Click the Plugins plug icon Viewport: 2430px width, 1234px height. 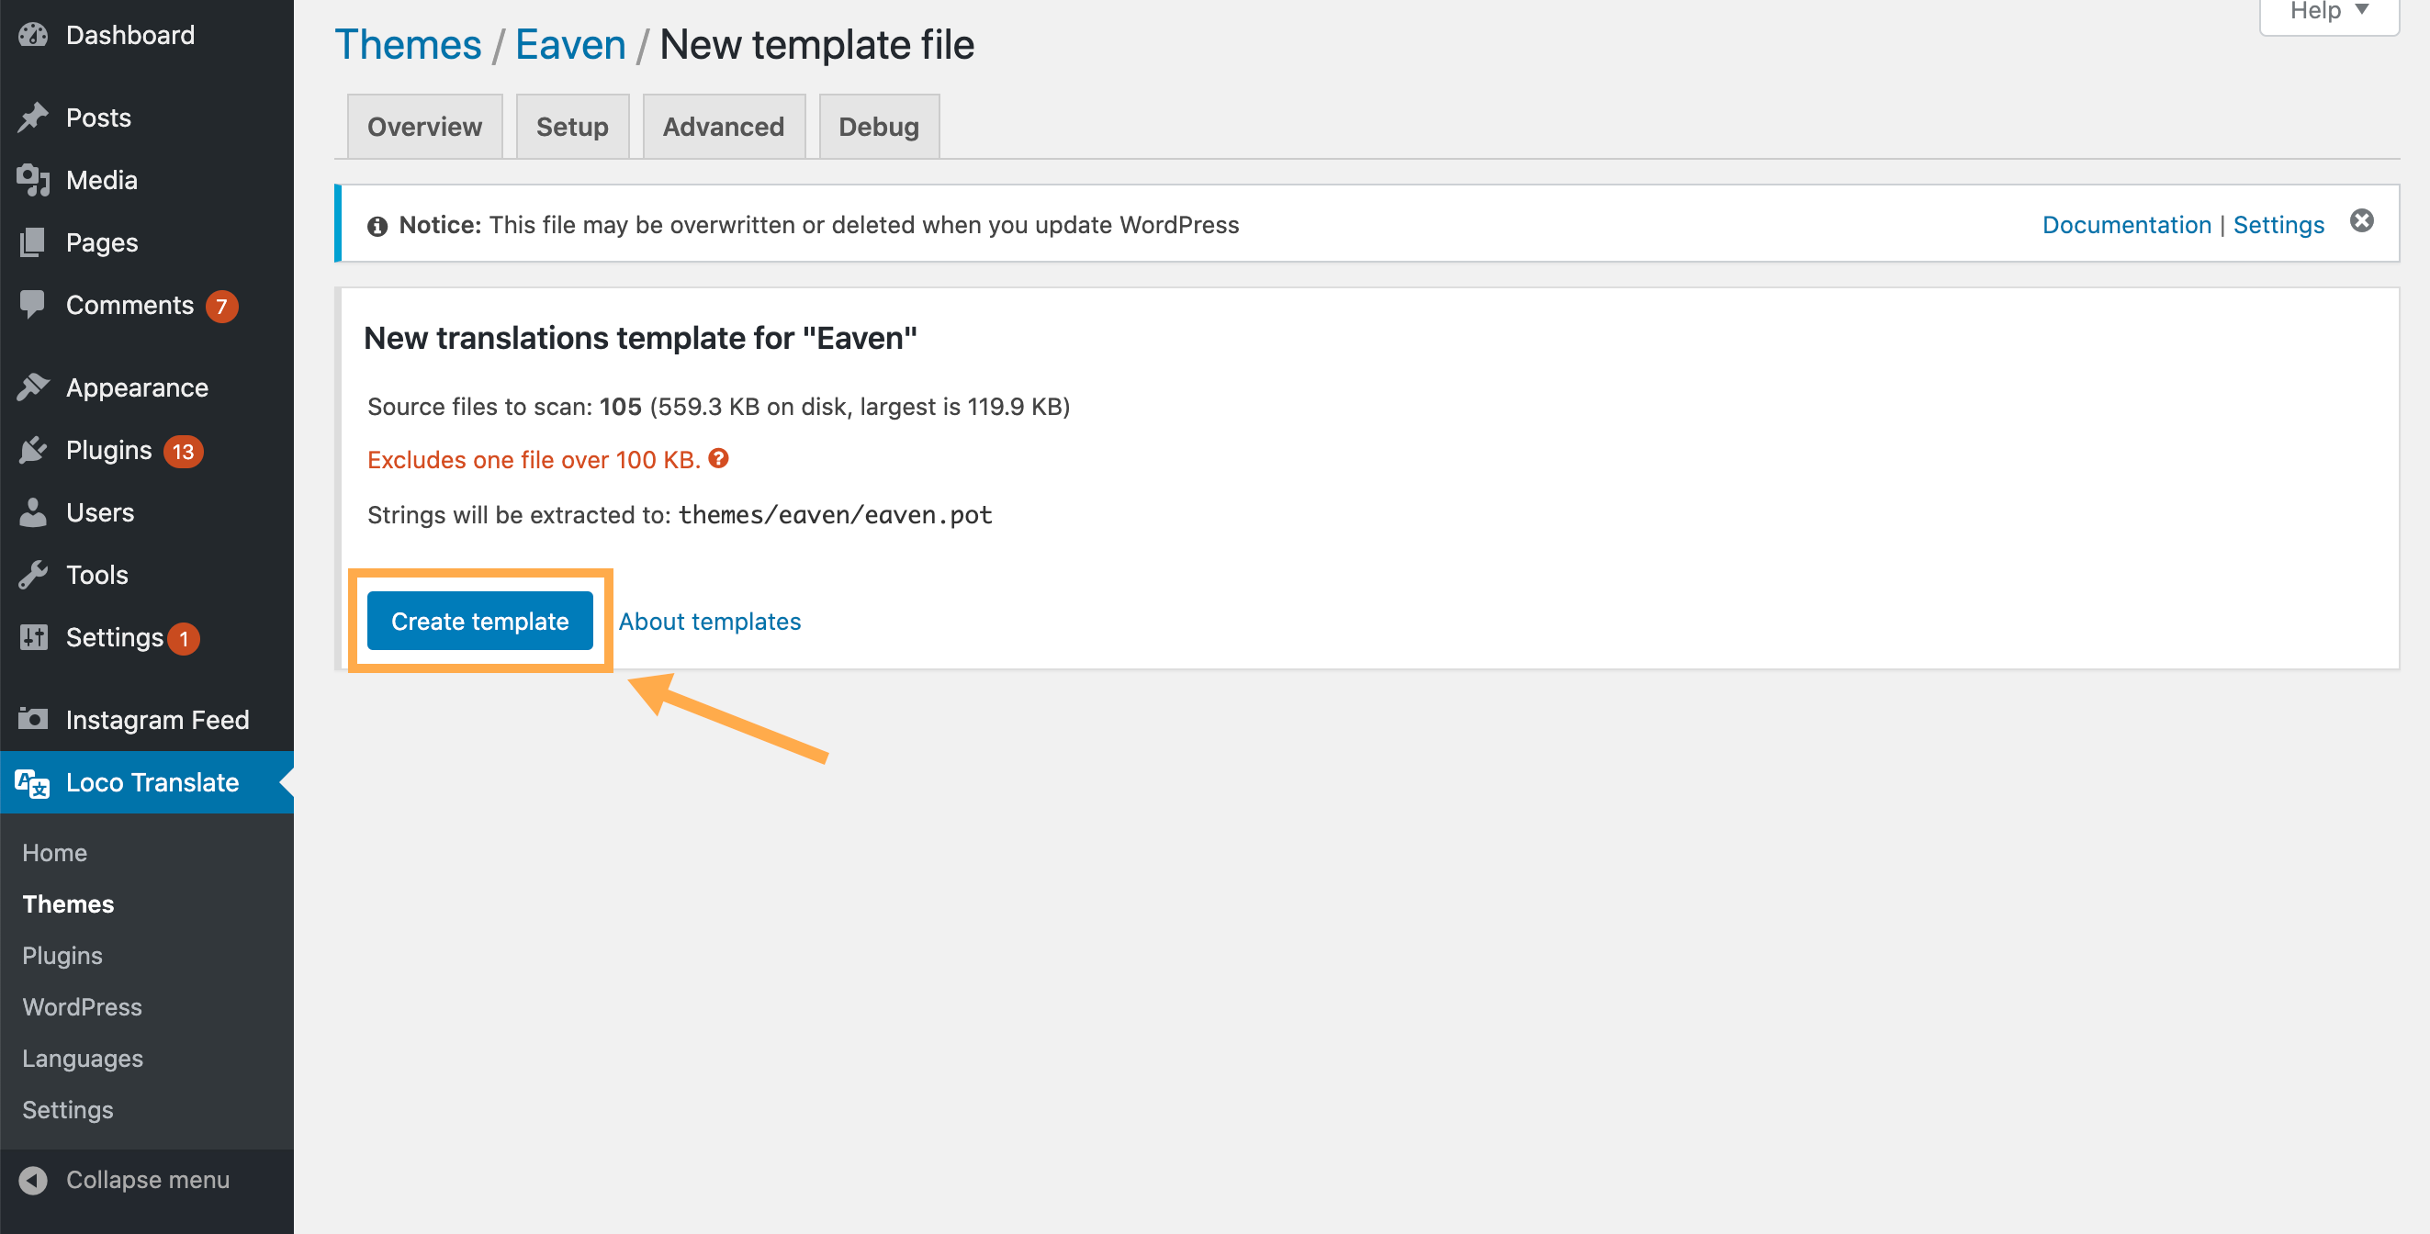33,450
